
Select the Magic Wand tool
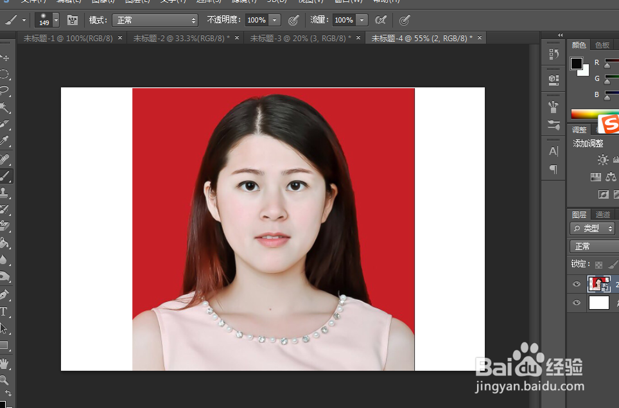click(4, 107)
